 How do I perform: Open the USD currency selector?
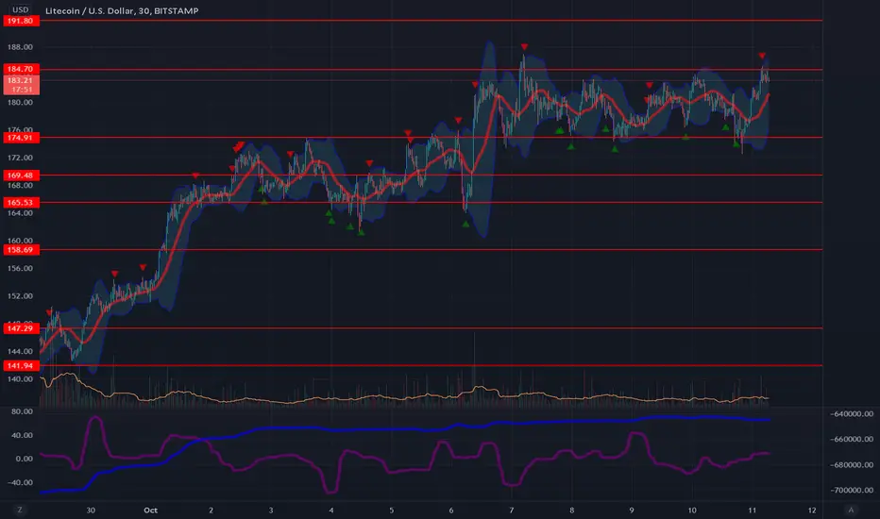[x=21, y=9]
